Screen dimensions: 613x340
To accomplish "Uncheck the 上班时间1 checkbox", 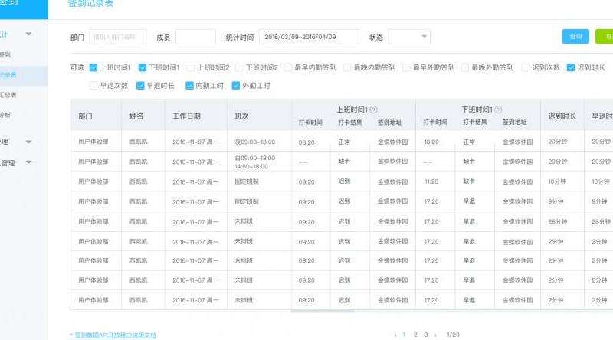I will point(93,67).
